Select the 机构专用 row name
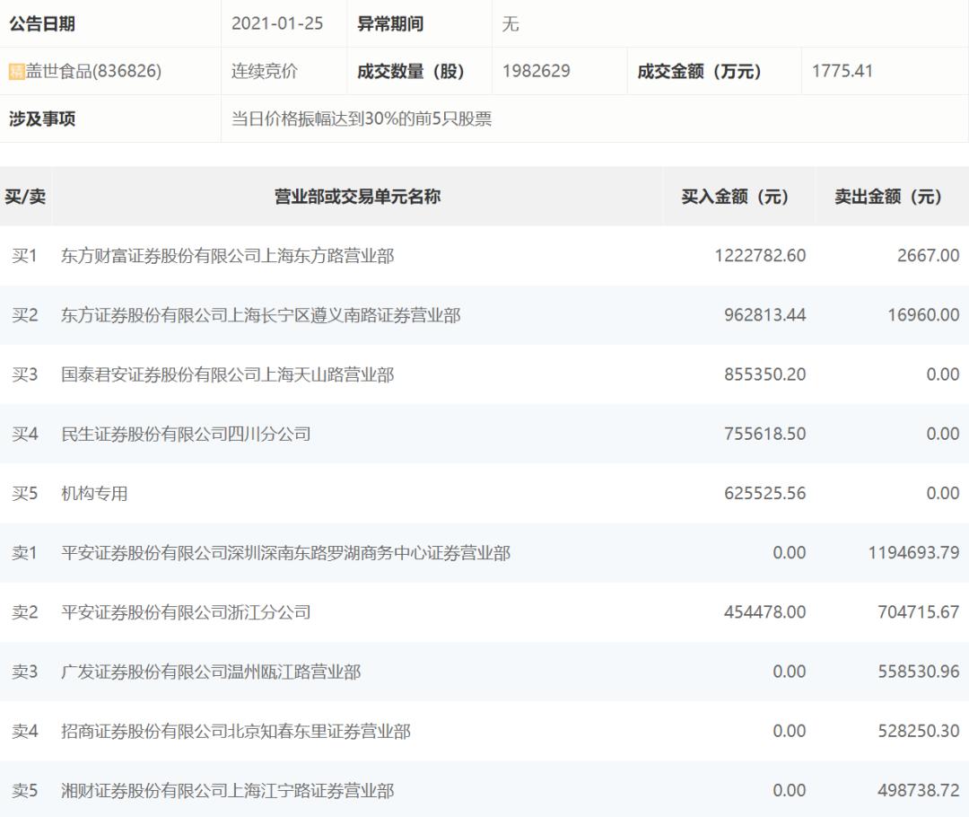 [x=94, y=493]
